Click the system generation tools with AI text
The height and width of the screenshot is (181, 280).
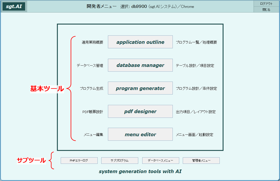(x=140, y=171)
